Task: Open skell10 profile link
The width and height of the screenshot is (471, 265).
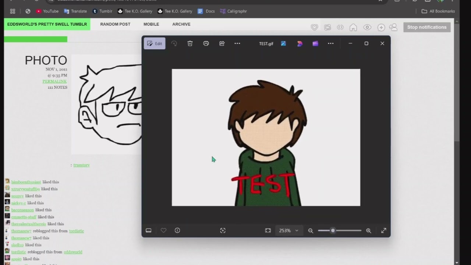Action: click(17, 245)
